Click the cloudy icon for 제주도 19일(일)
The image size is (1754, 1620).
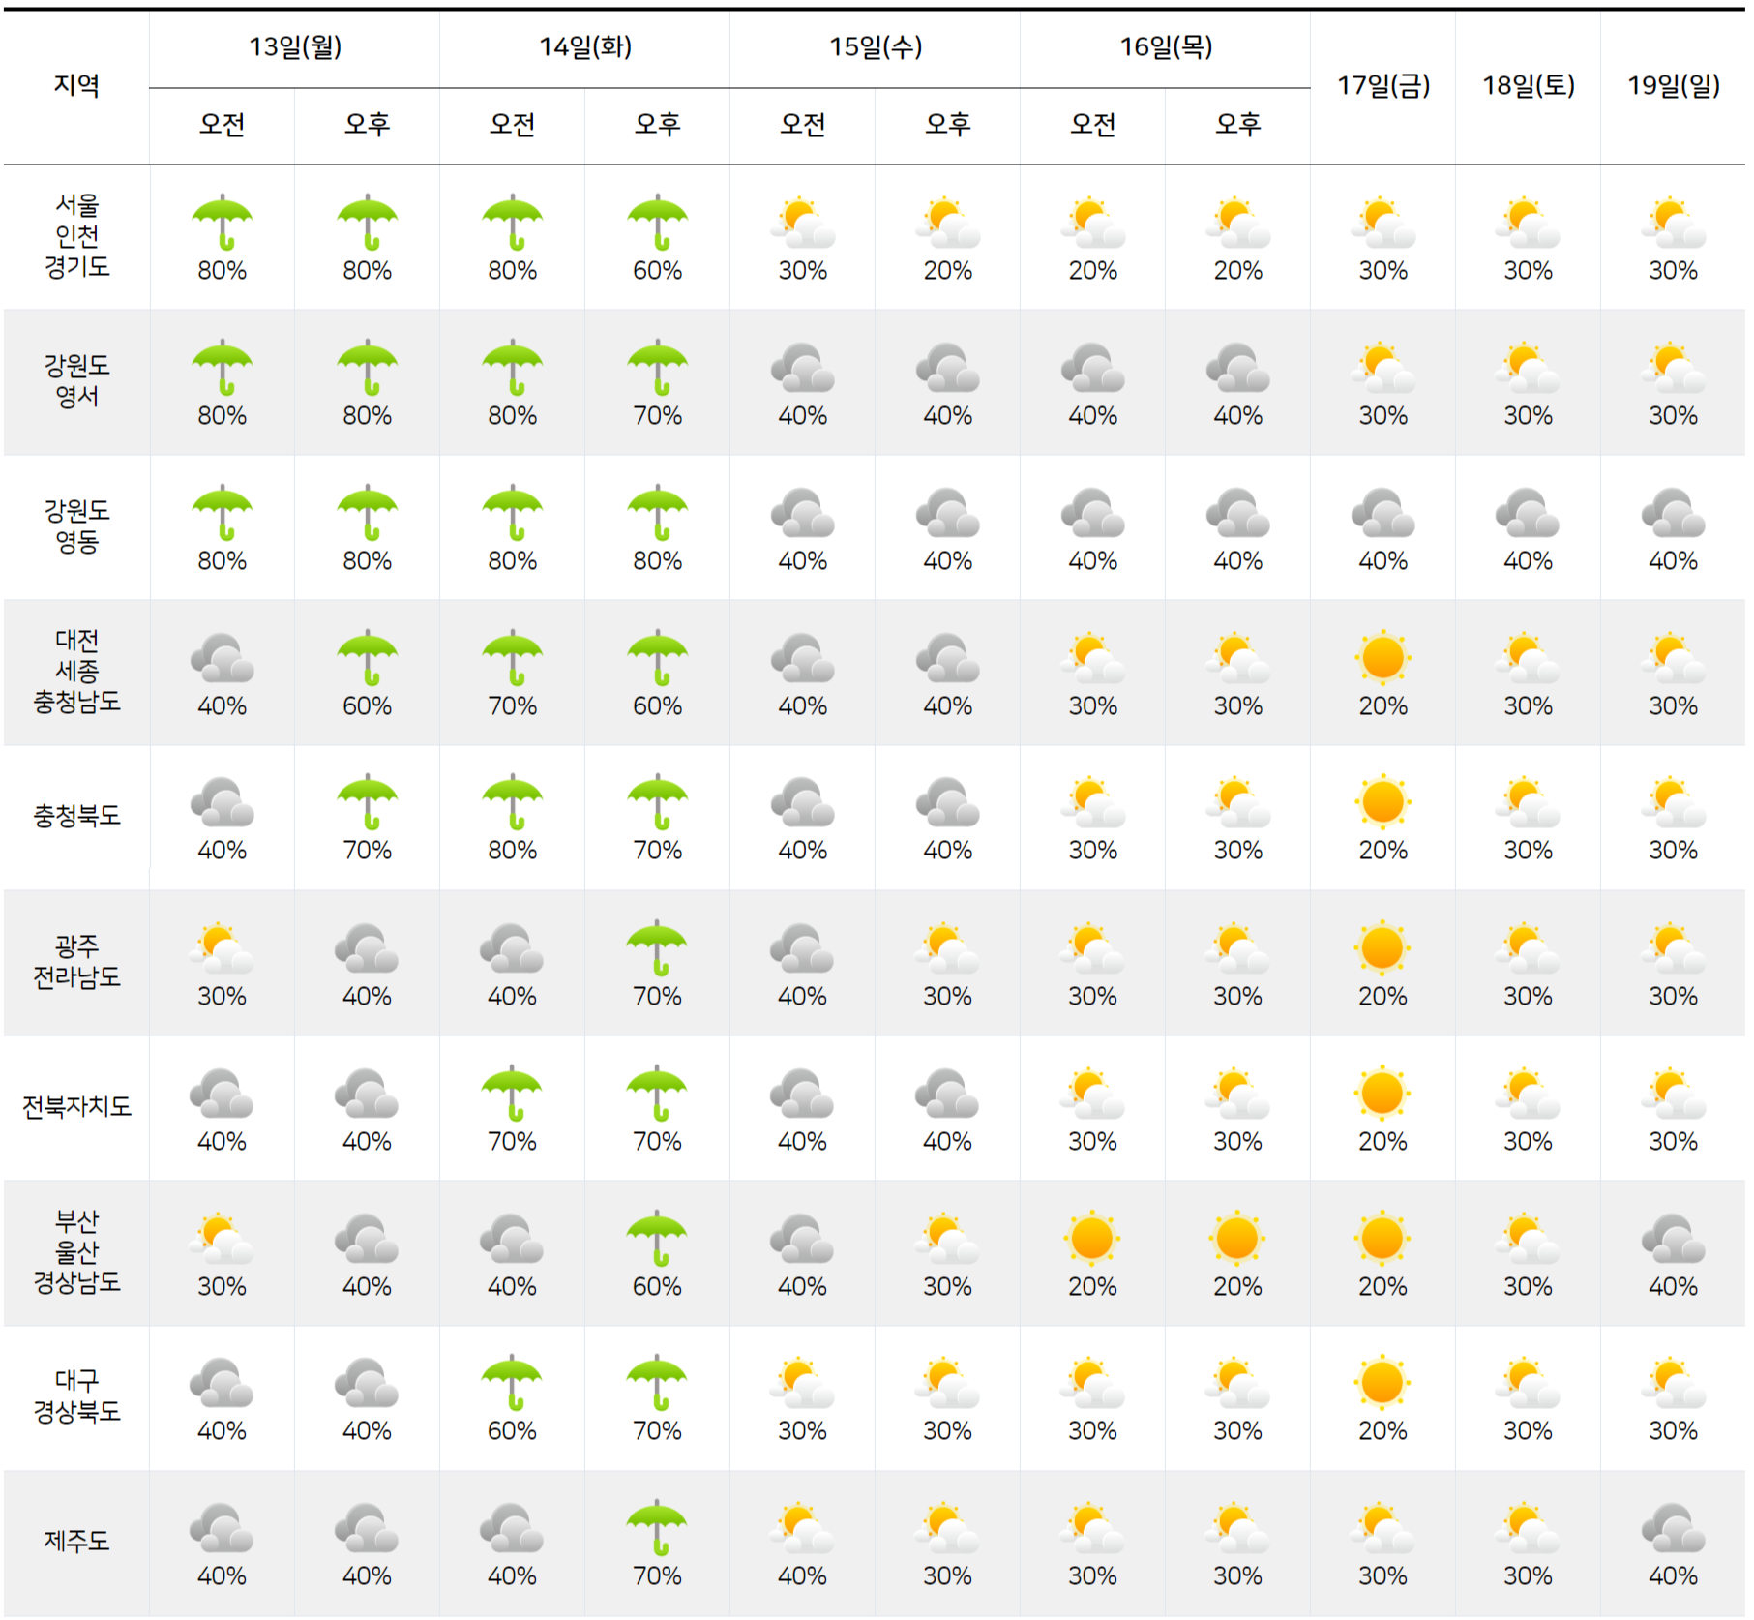1673,1528
